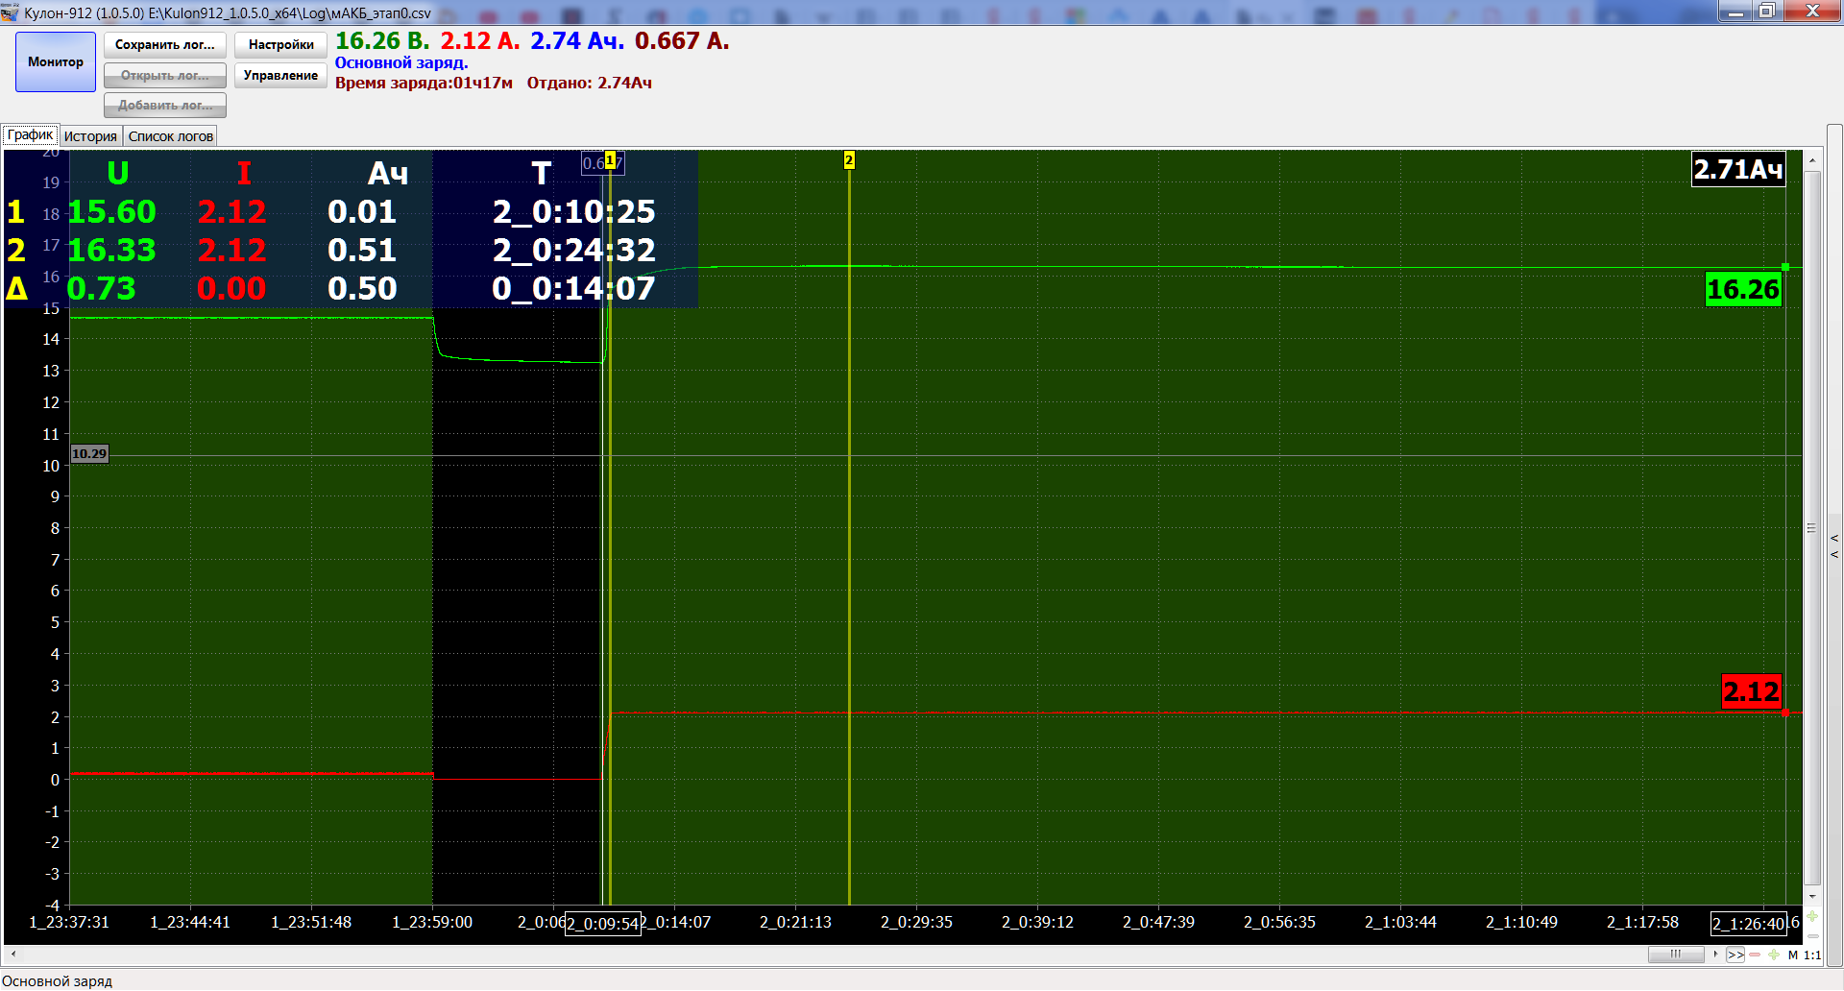Click the horizontal zoom-in green plus icon
Image resolution: width=1844 pixels, height=991 pixels.
pos(1773,955)
